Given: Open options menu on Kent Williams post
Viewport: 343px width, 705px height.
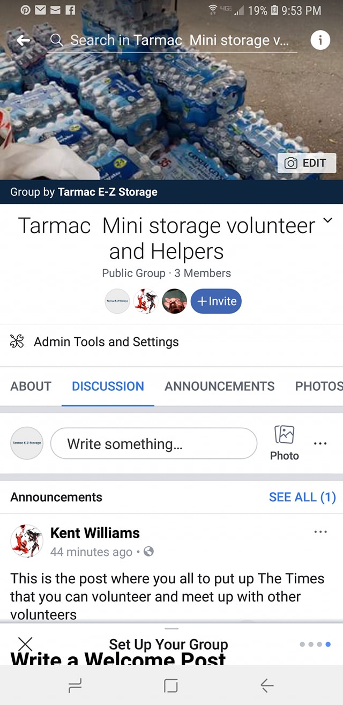Looking at the screenshot, I should pos(320,532).
